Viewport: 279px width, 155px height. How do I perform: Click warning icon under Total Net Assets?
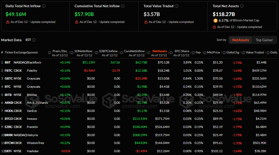pos(214,27)
